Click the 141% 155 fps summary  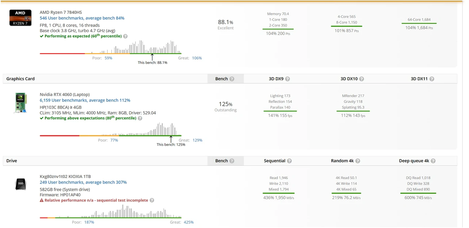(280, 116)
